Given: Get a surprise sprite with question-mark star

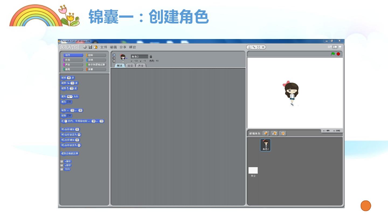Looking at the screenshot, I should point(283,133).
